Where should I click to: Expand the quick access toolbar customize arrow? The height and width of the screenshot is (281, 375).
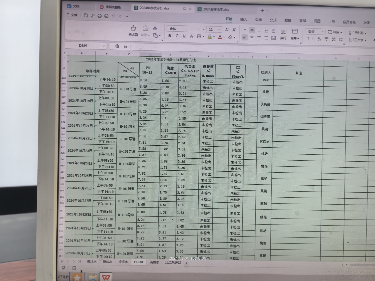coord(127,16)
